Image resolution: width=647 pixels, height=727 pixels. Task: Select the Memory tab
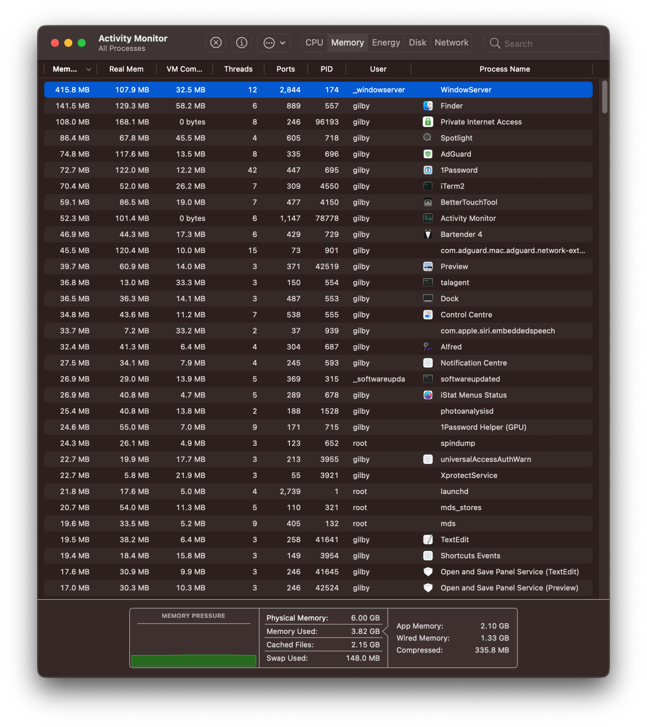[x=347, y=43]
